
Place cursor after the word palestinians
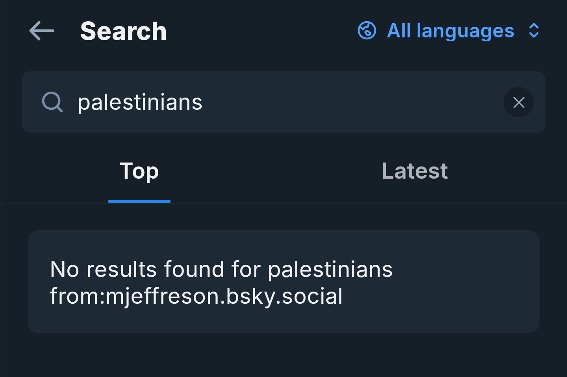coord(204,102)
